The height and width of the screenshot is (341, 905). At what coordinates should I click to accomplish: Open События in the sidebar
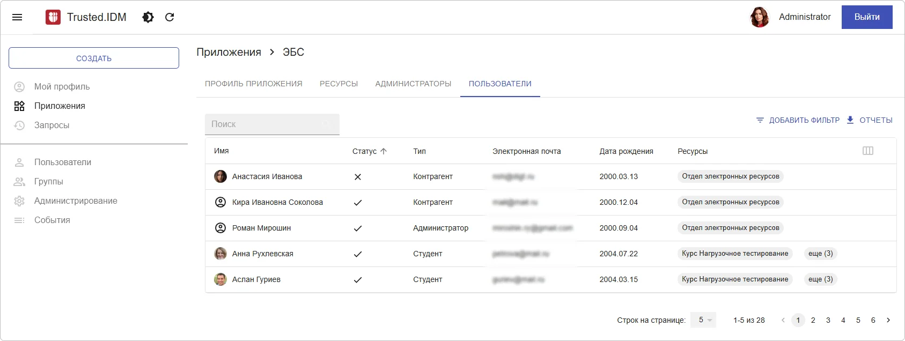pyautogui.click(x=52, y=220)
